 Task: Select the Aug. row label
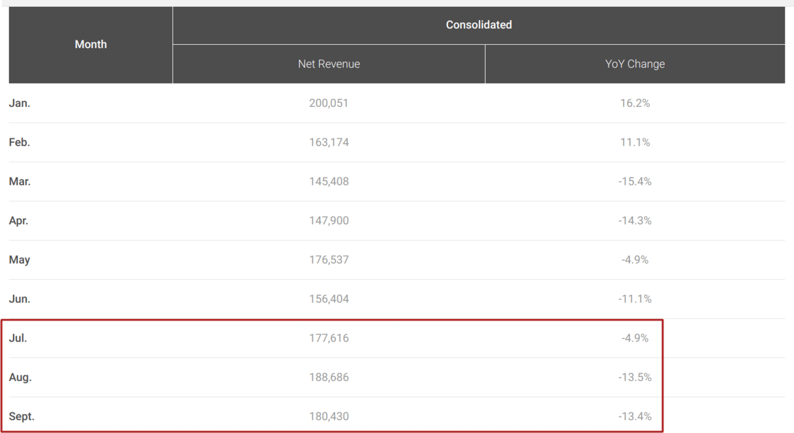pyautogui.click(x=20, y=378)
